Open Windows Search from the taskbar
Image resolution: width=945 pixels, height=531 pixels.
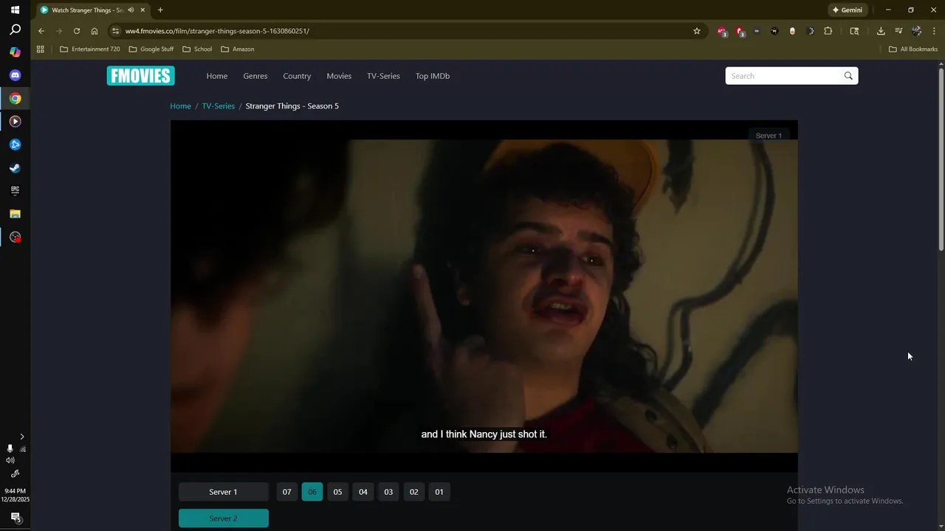click(x=15, y=30)
